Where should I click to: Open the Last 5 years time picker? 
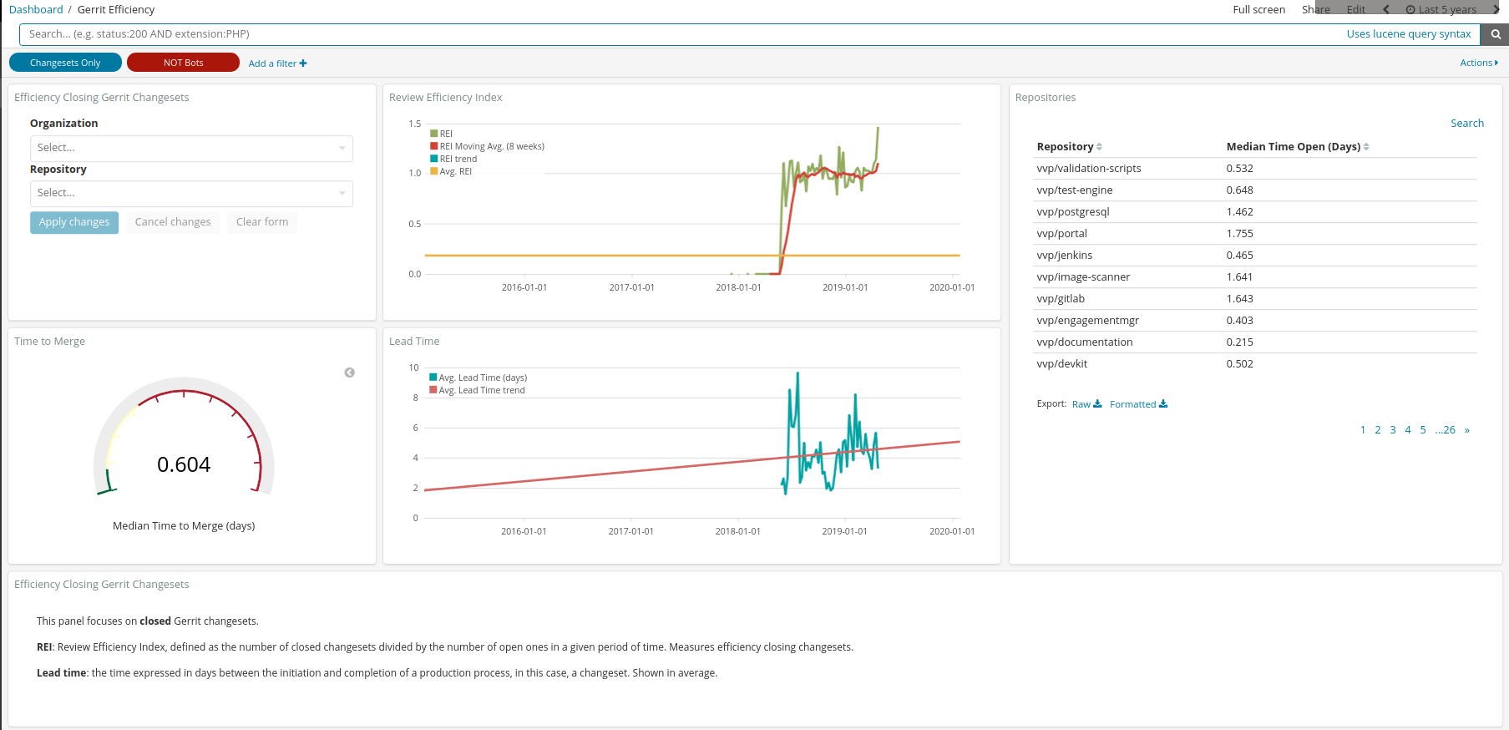(x=1441, y=10)
